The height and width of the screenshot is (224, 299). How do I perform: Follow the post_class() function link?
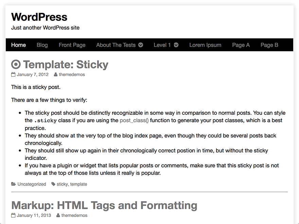[x=134, y=120]
